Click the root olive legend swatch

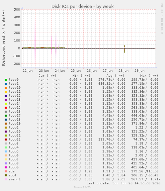point(6,175)
